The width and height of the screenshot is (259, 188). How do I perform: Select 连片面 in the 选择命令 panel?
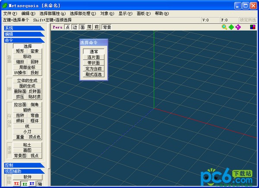94,57
